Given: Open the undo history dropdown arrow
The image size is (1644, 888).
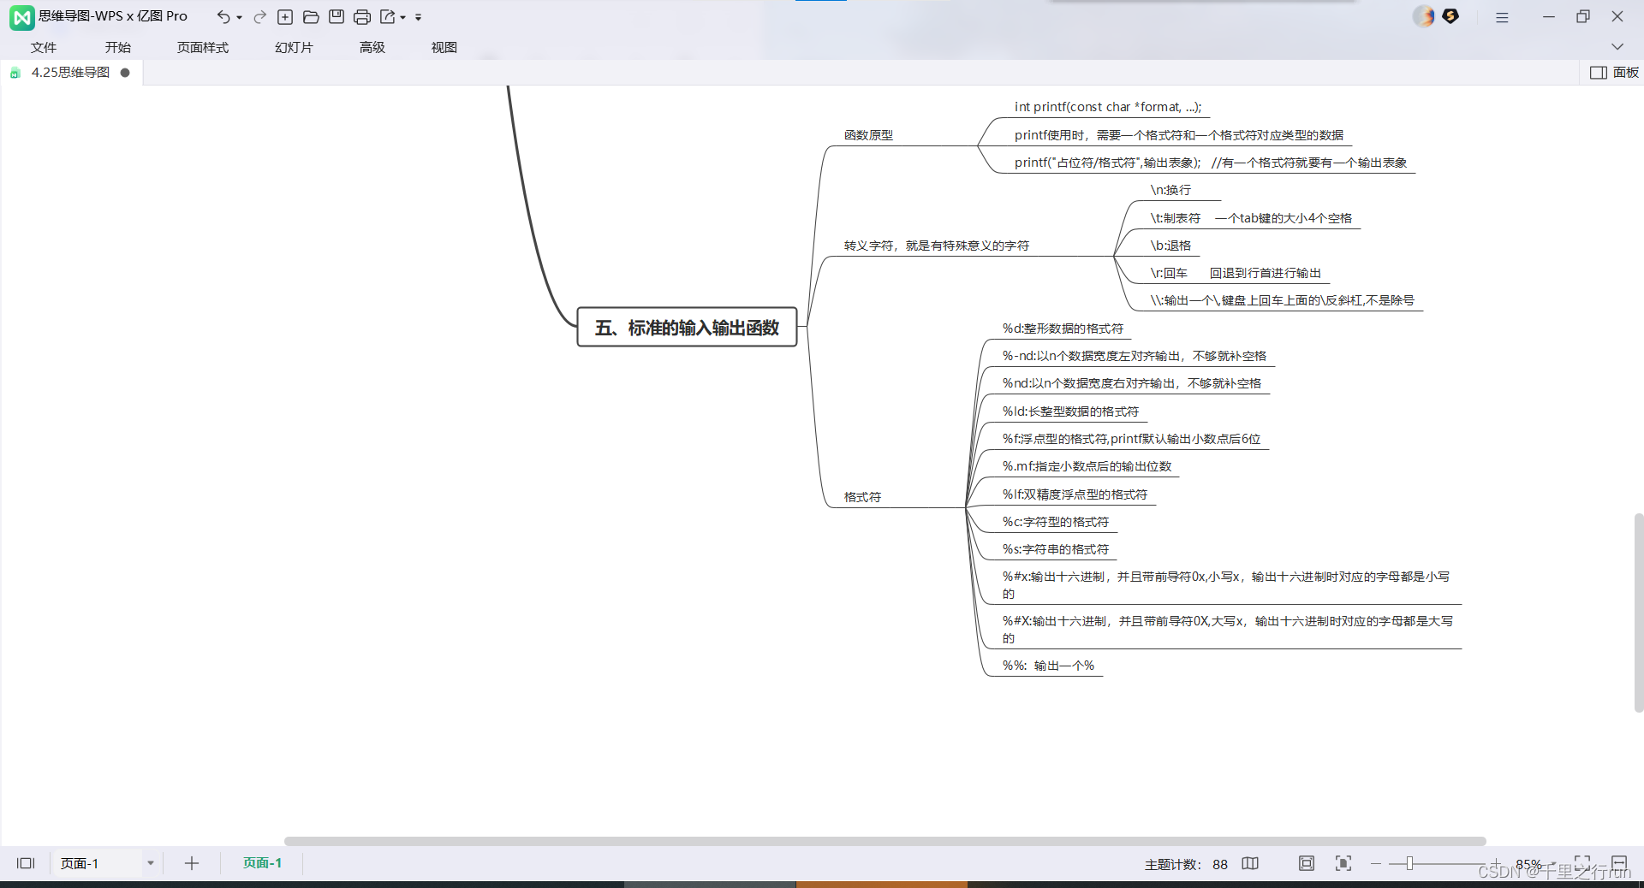Looking at the screenshot, I should [238, 16].
